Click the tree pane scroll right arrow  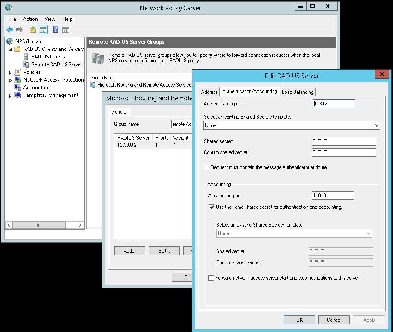point(80,225)
